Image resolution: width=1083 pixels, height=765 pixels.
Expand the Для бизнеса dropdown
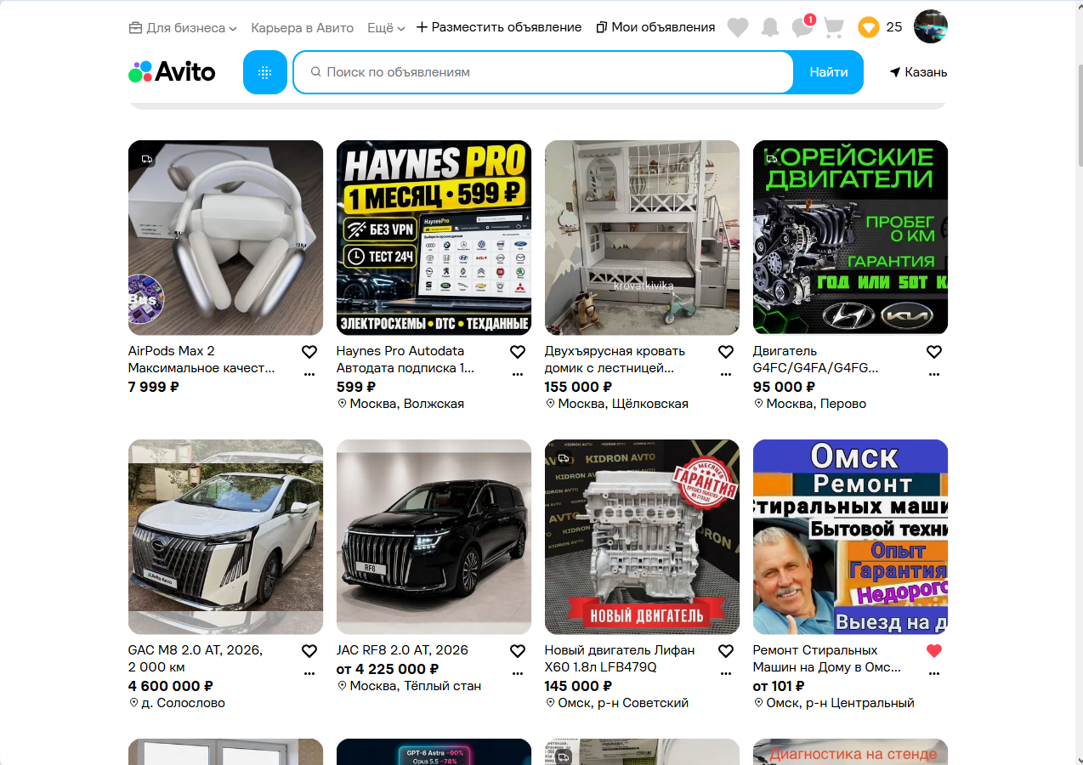click(x=183, y=27)
